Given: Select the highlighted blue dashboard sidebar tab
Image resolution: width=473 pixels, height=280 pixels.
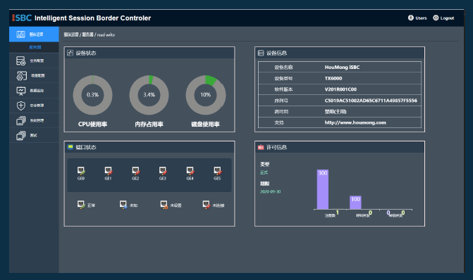Looking at the screenshot, I should click(x=34, y=34).
